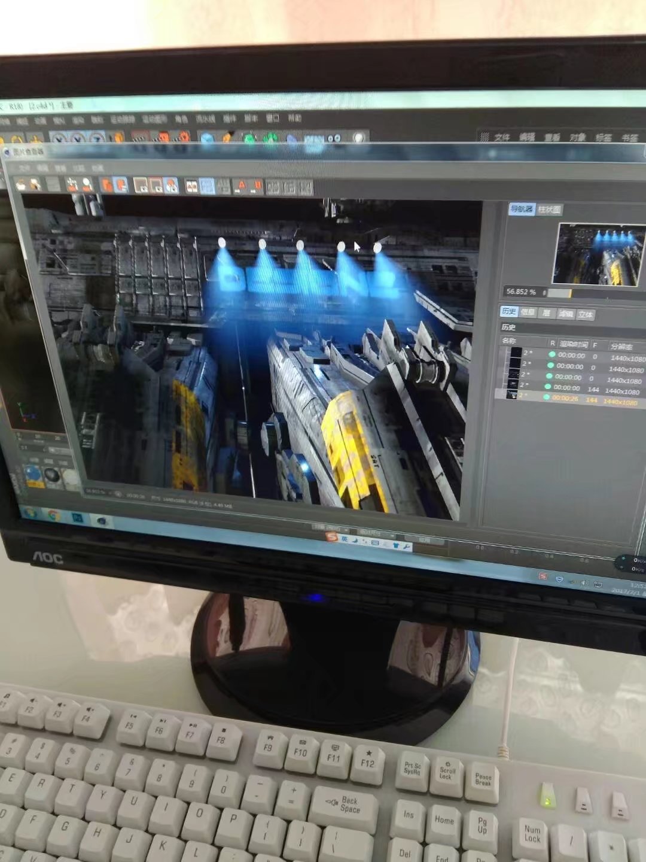This screenshot has width=646, height=862.
Task: Click third grey compare icon right of B icon
Action: click(x=305, y=188)
